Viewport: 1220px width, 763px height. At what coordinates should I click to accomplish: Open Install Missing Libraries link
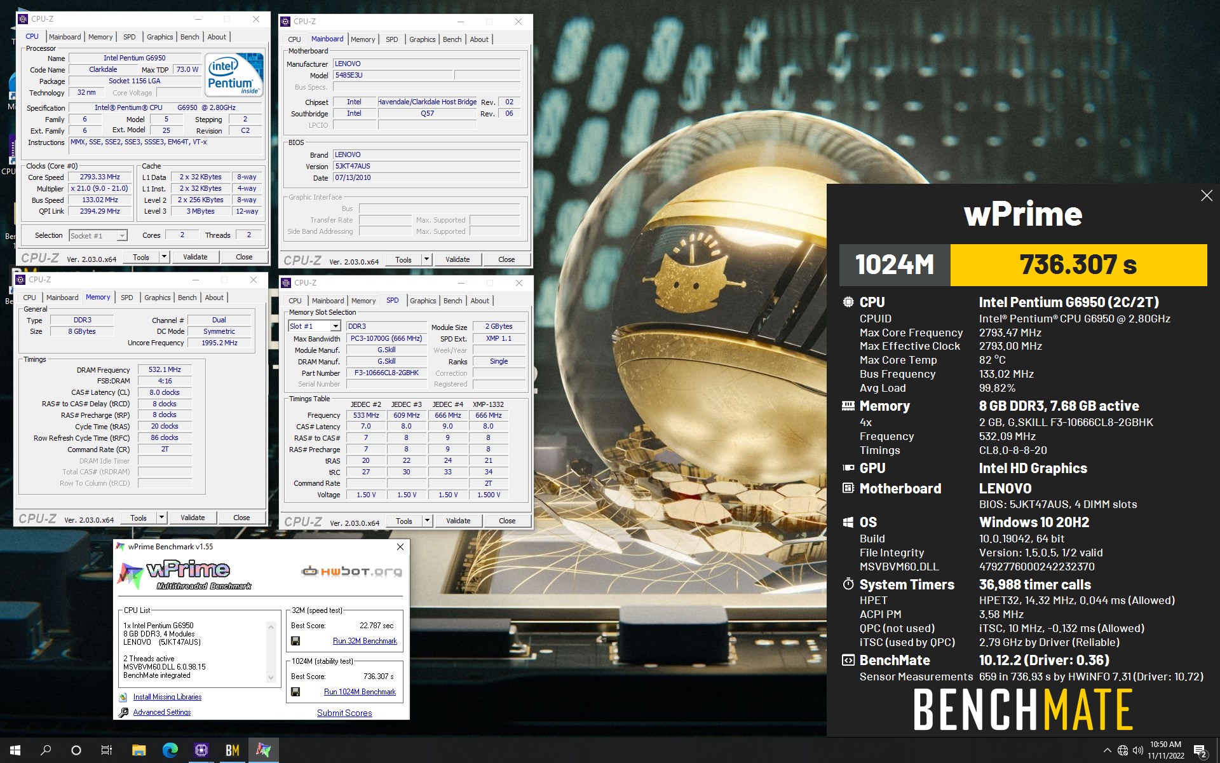[x=167, y=697]
